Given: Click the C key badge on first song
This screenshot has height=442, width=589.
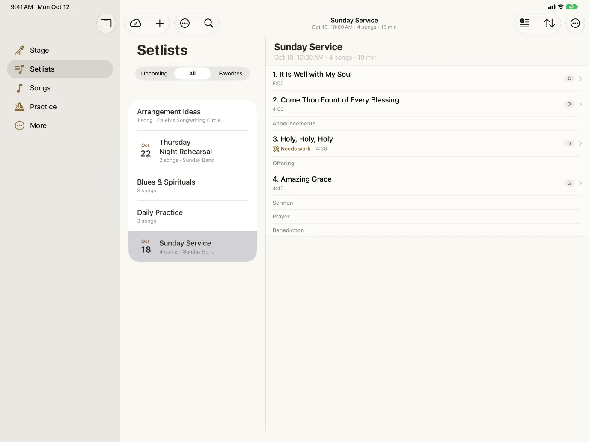Looking at the screenshot, I should coord(569,78).
